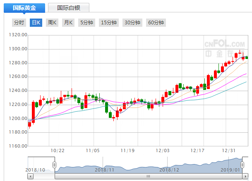Show the 月K monthly chart
This screenshot has height=181, width=252.
point(68,23)
